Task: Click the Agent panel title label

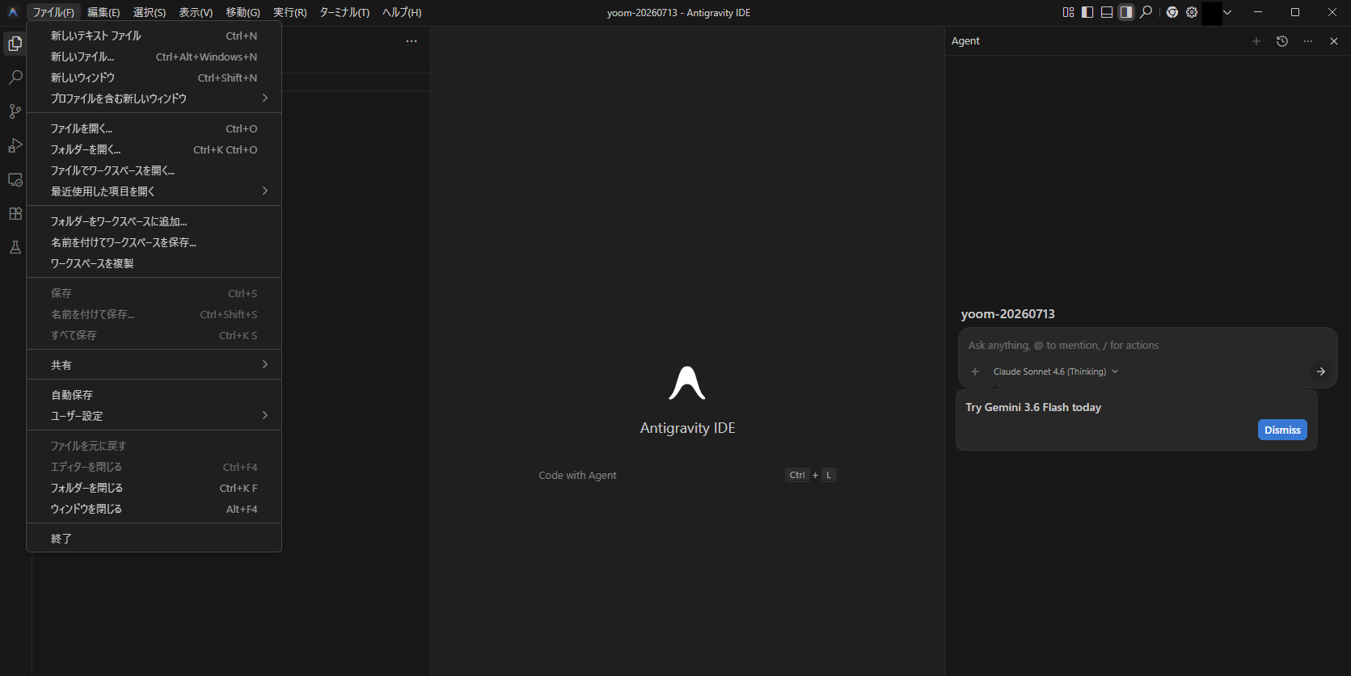Action: [965, 41]
